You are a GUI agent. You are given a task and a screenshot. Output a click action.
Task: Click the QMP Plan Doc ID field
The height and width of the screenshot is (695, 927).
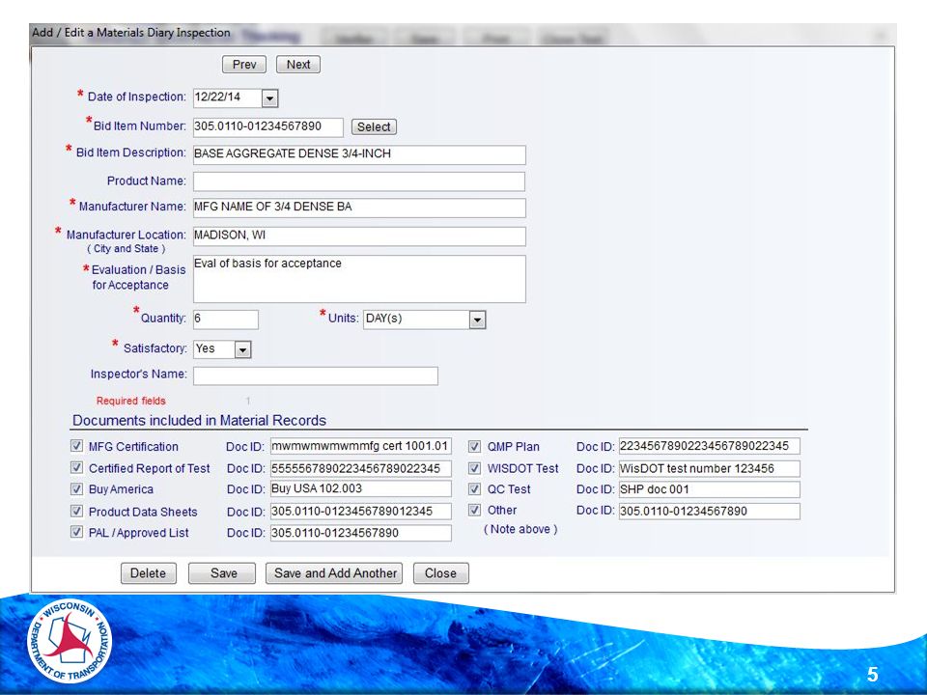[x=710, y=446]
